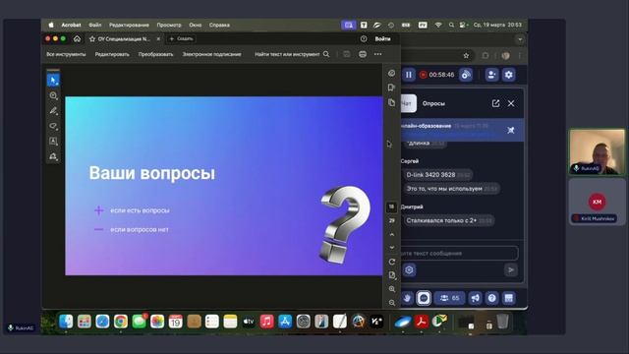
Task: Open the Файл menu
Action: pos(95,25)
